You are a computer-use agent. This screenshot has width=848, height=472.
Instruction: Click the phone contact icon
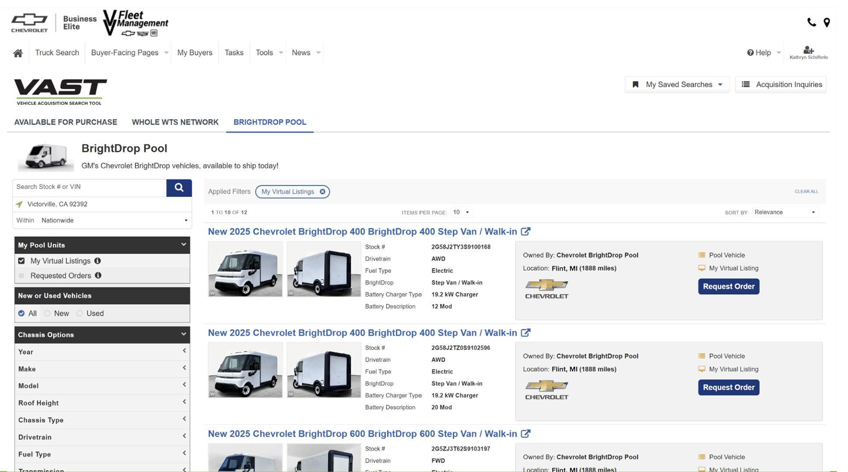point(811,22)
